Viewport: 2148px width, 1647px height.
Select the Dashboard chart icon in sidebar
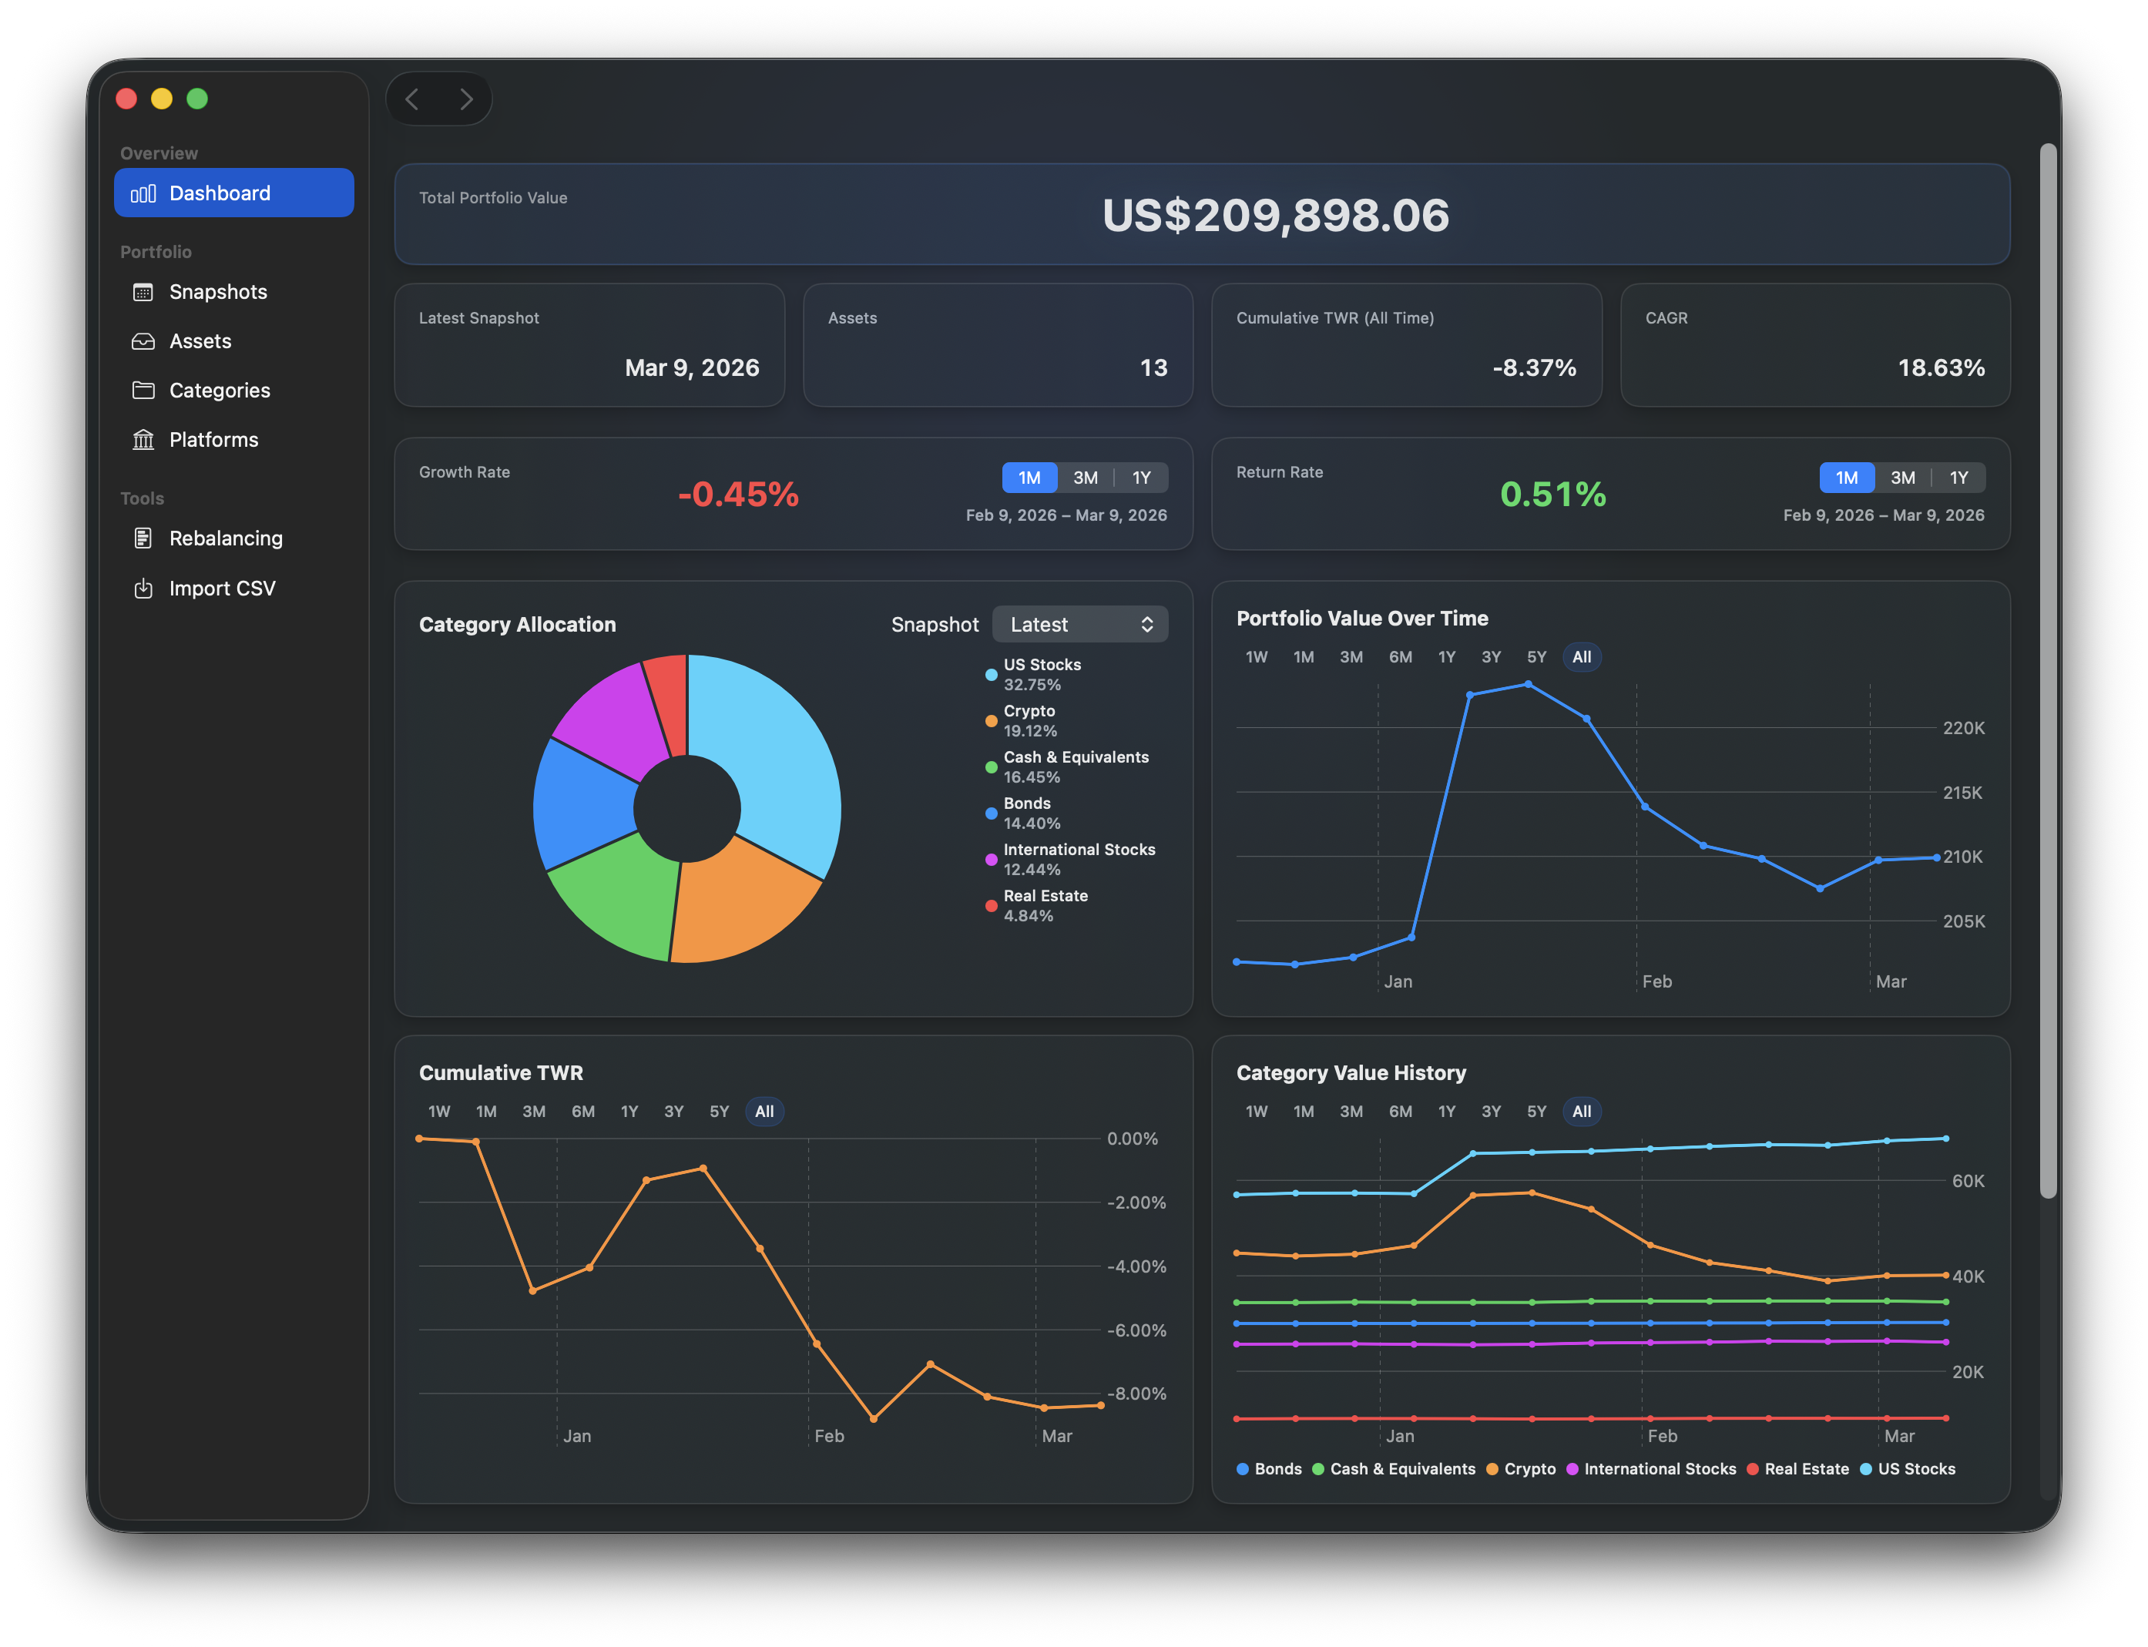144,193
